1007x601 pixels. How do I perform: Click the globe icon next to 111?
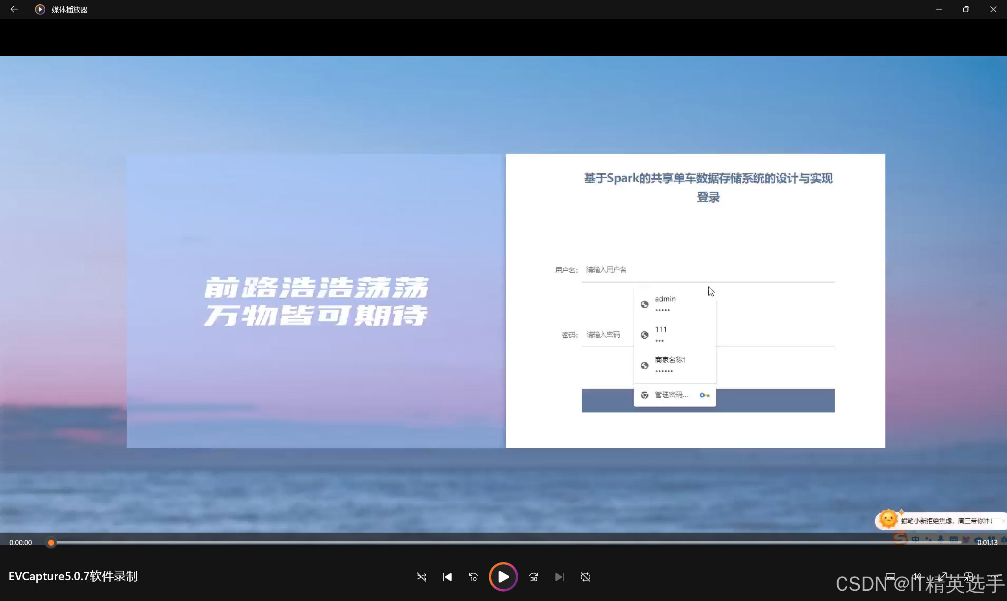pyautogui.click(x=645, y=335)
